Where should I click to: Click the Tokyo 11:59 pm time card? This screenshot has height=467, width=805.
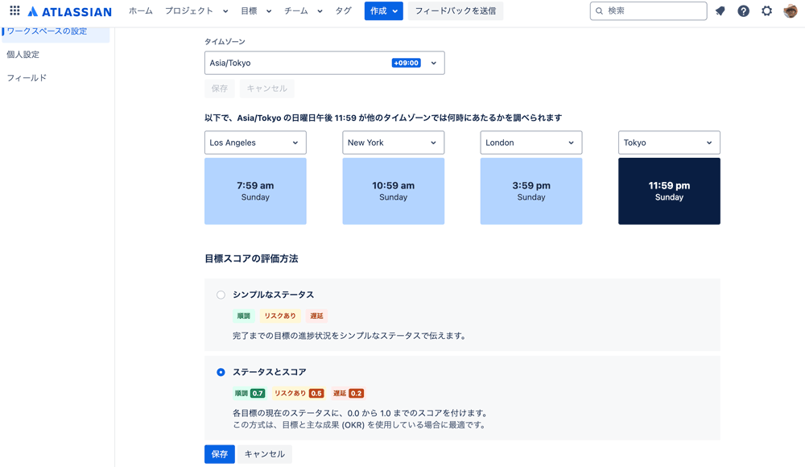(669, 191)
